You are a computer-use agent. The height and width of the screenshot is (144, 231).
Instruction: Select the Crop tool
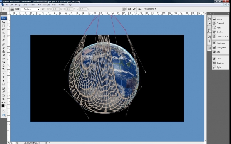click(x=3, y=36)
